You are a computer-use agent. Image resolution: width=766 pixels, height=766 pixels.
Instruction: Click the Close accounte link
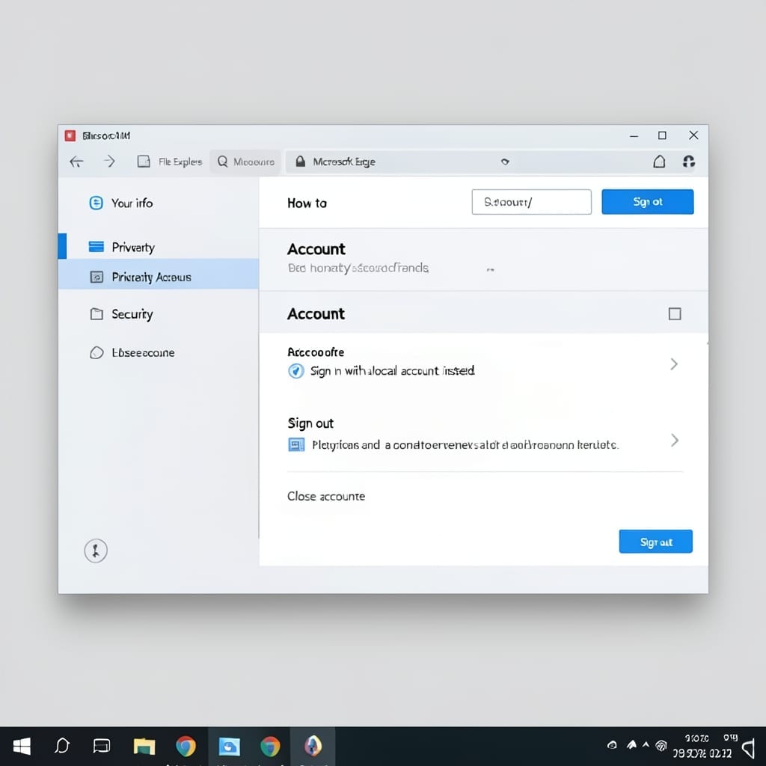coord(326,497)
